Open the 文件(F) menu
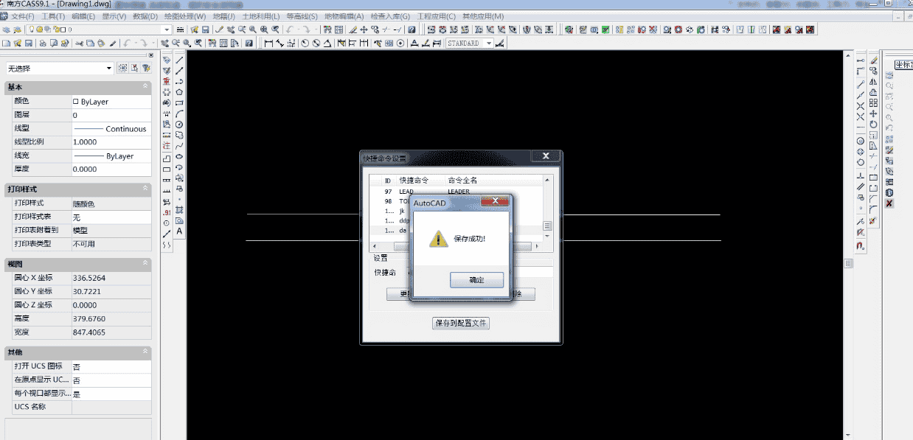Screen dimensions: 913x440 point(23,16)
